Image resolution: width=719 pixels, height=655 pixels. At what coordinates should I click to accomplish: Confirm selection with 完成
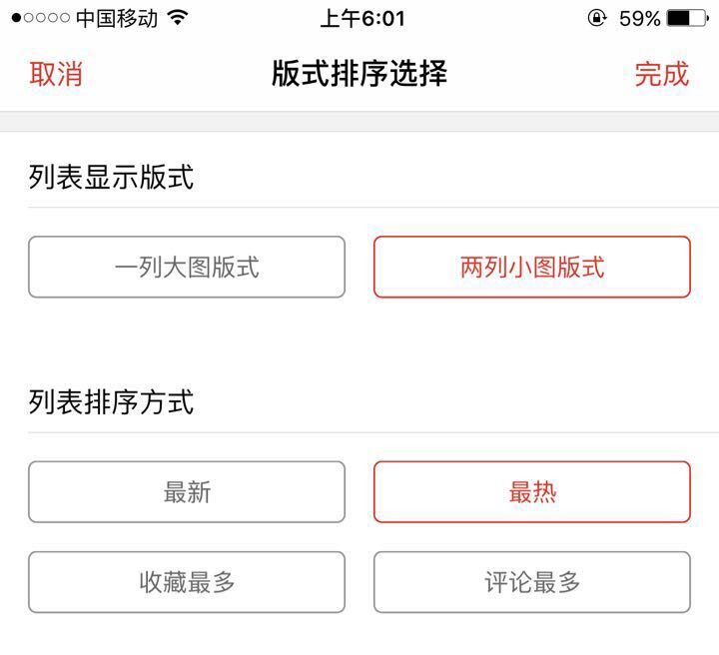coord(661,74)
